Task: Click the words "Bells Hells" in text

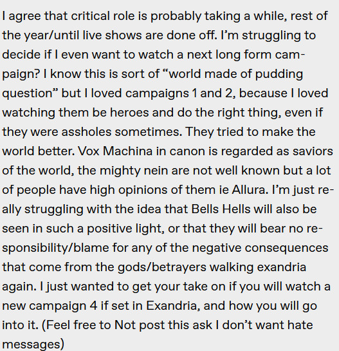Action: click(x=221, y=209)
